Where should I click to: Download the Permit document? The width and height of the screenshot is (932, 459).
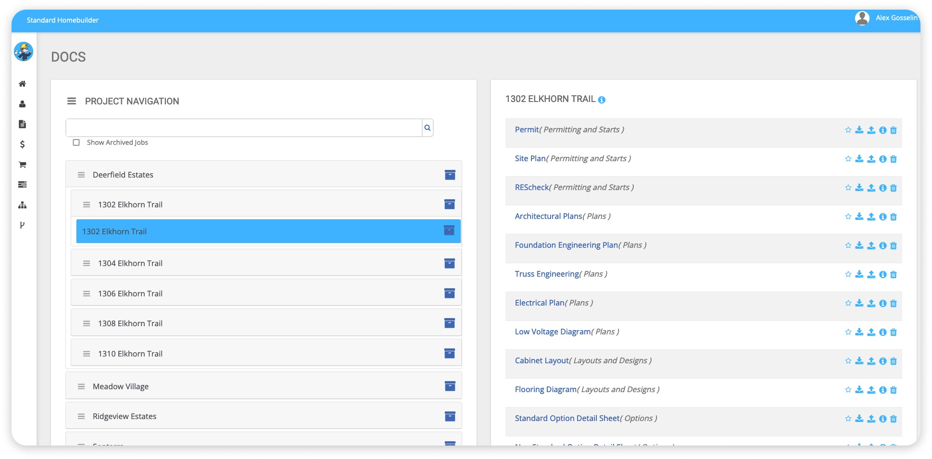[859, 130]
